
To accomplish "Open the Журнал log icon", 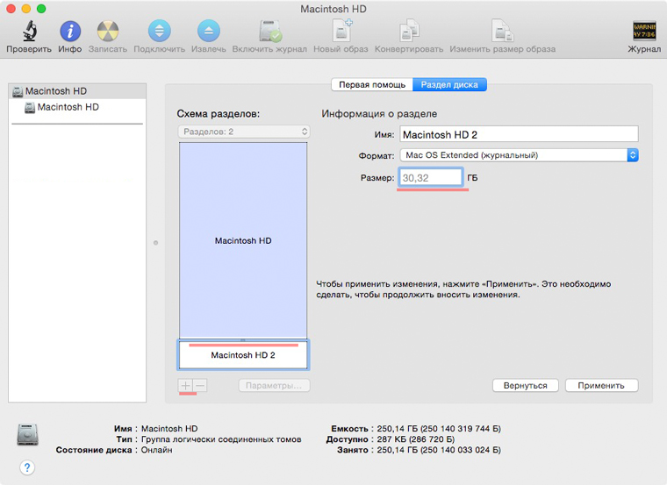I will [644, 32].
